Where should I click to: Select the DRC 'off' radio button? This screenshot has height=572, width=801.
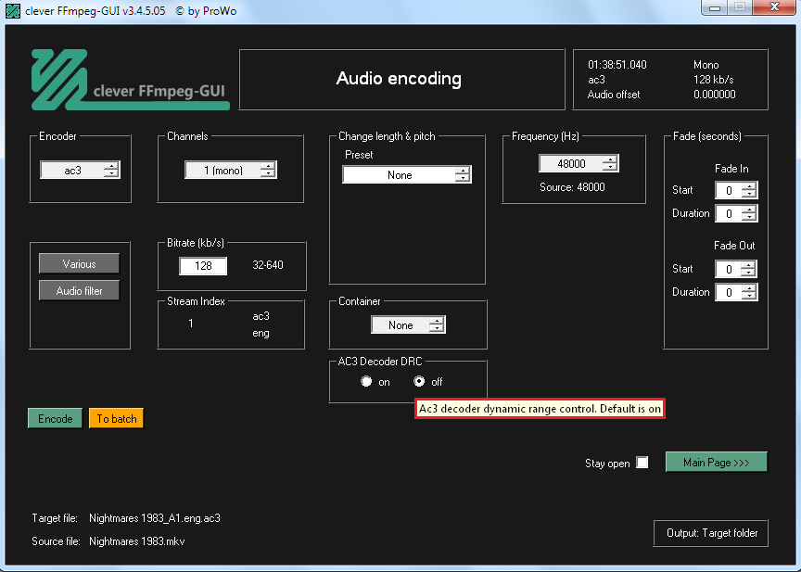pos(419,382)
